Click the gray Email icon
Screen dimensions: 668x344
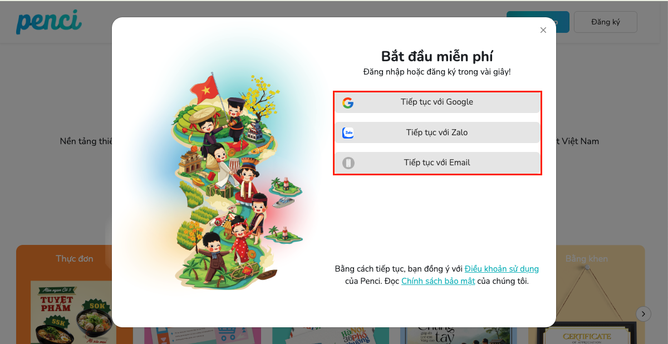coord(348,163)
